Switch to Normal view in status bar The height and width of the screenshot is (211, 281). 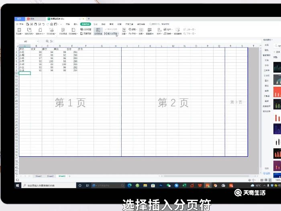point(262,180)
